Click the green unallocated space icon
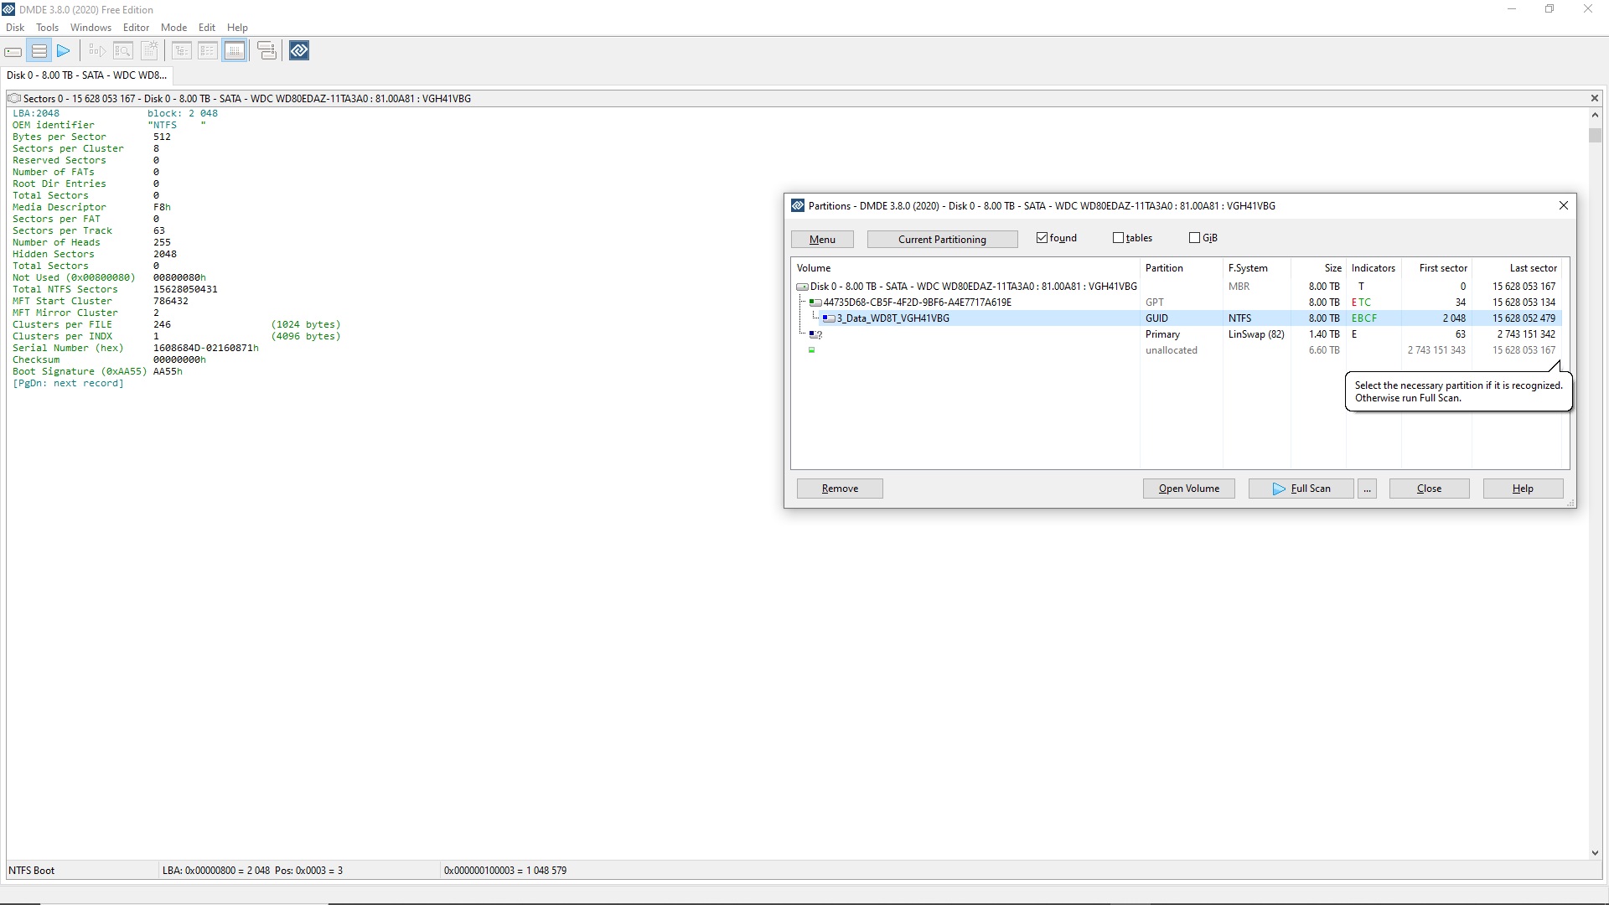The height and width of the screenshot is (905, 1609). [x=811, y=350]
